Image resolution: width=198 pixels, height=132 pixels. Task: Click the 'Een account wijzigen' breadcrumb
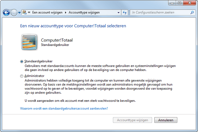pyautogui.click(x=48, y=13)
